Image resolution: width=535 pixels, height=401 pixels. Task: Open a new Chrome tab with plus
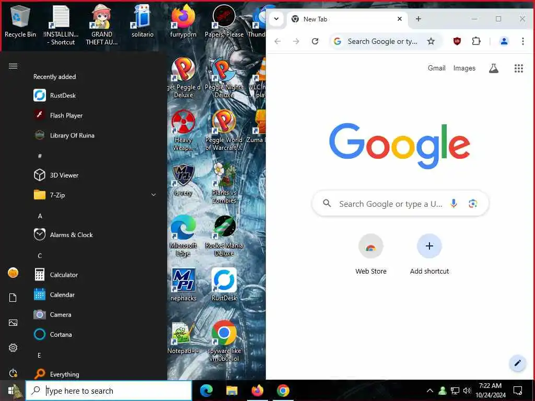point(418,19)
